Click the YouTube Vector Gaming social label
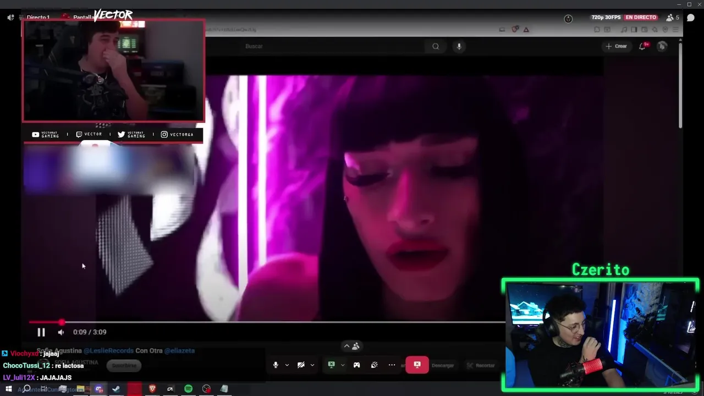The image size is (704, 396). [46, 134]
